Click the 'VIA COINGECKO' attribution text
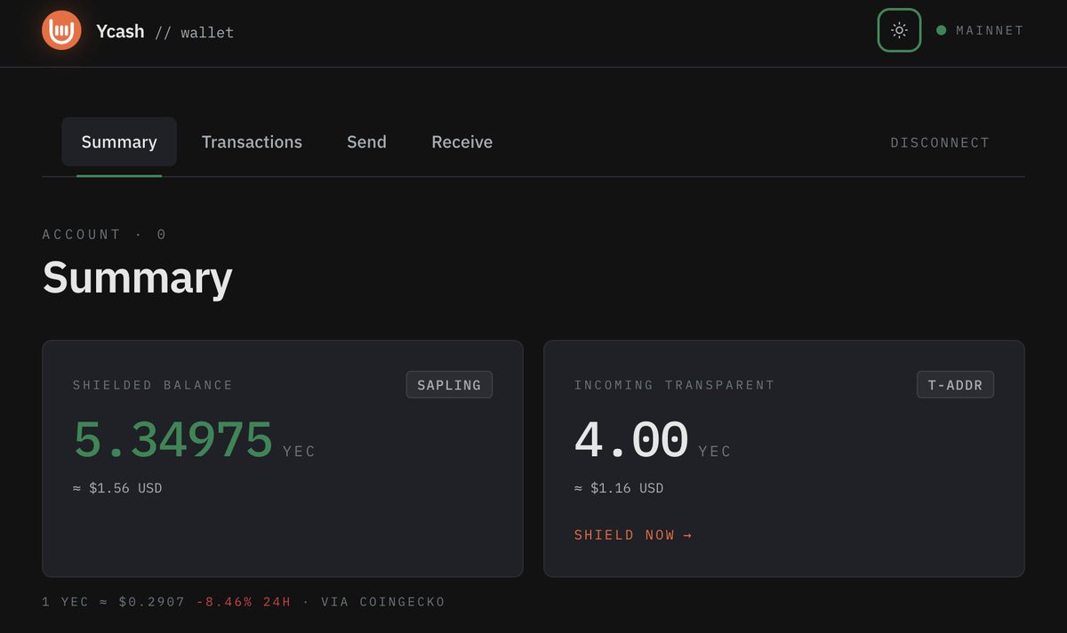This screenshot has width=1067, height=633. 383,602
